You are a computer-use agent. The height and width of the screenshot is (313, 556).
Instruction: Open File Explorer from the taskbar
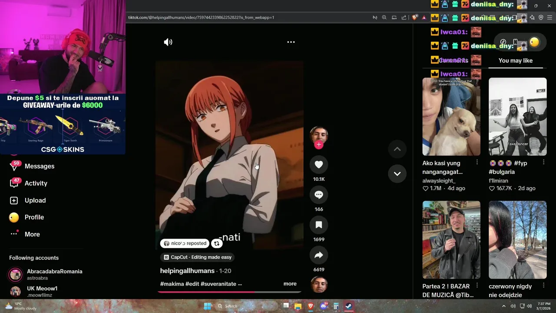[298, 306]
